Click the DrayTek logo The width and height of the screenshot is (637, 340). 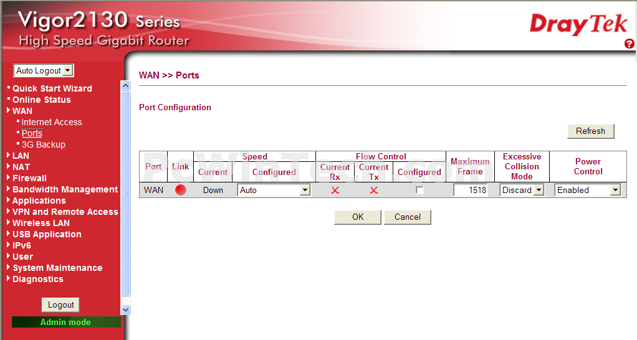[578, 24]
